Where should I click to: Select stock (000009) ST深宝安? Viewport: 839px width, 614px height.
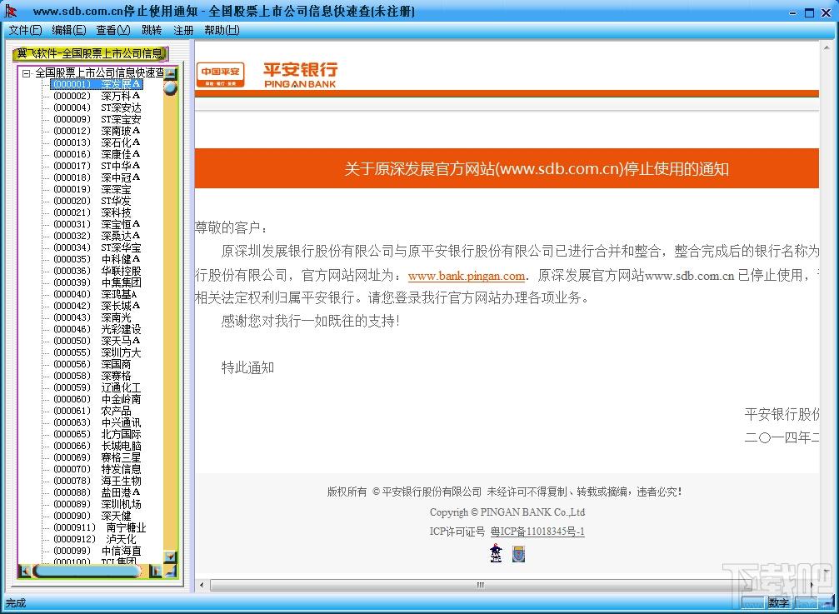coord(97,119)
